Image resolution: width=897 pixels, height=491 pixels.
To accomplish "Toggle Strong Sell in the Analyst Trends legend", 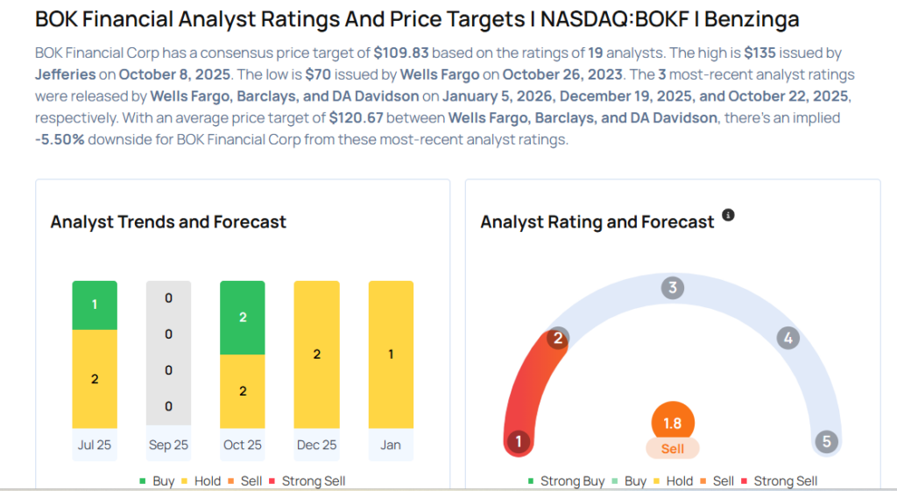I will [x=307, y=481].
